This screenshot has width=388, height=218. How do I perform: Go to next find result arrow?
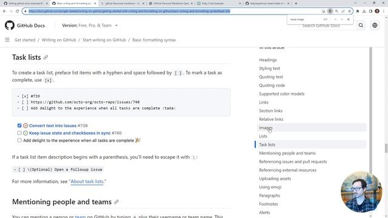(x=342, y=19)
